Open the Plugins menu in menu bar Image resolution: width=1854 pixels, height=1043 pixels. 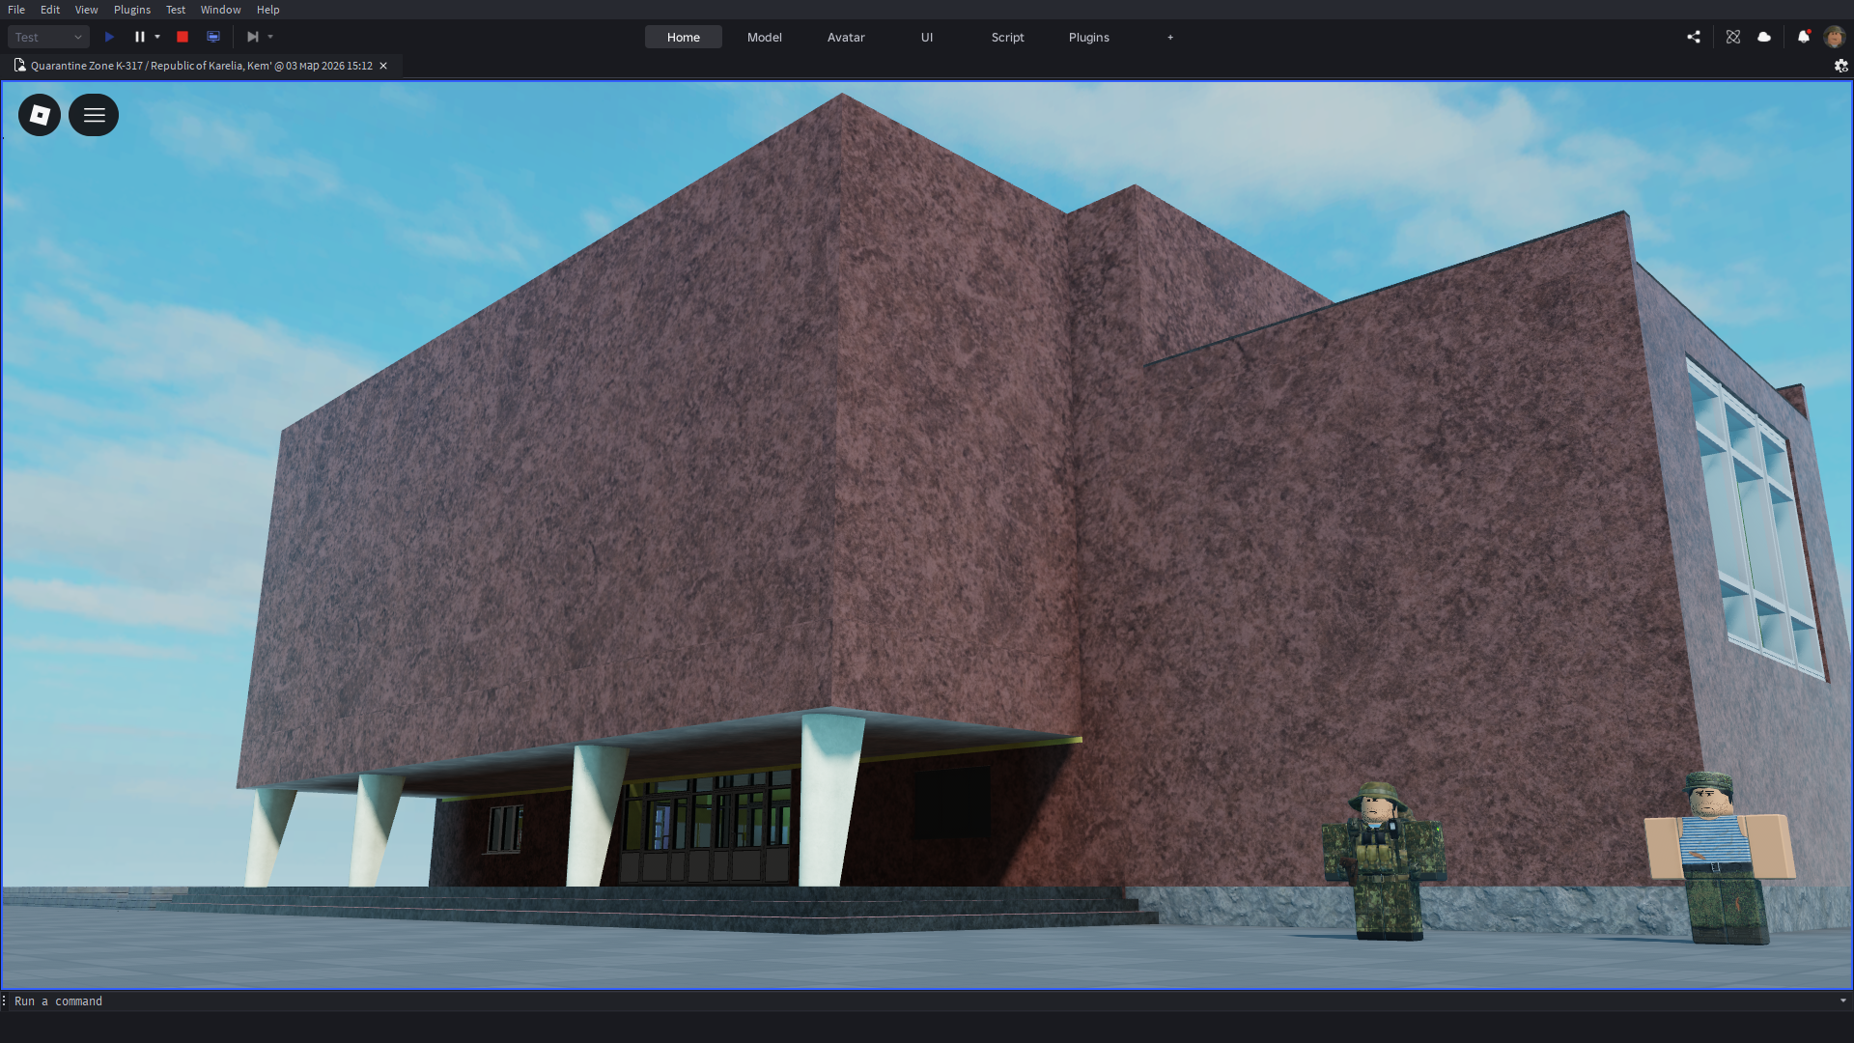(132, 10)
